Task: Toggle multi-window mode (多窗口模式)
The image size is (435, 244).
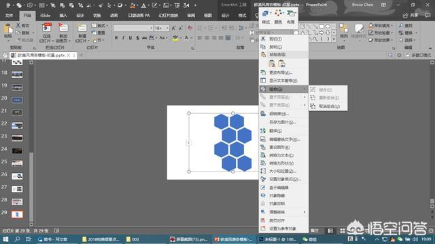Action: 418,55
